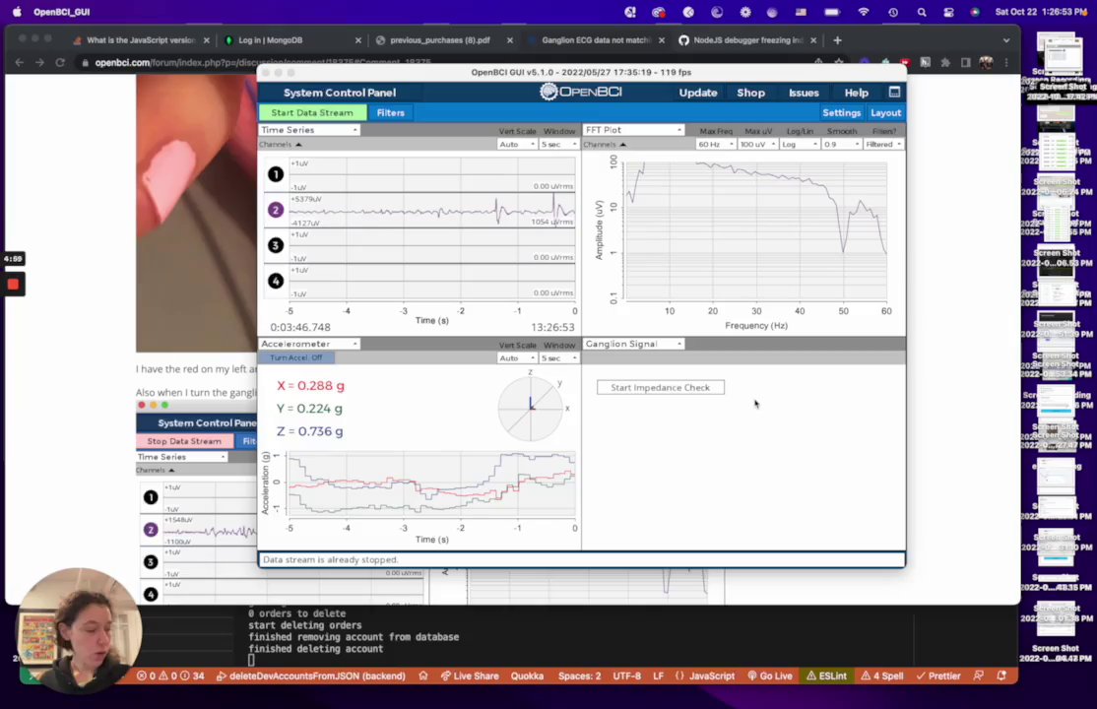Open the Filtered dropdown in FFT Plot
Image resolution: width=1097 pixels, height=709 pixels.
(x=883, y=144)
